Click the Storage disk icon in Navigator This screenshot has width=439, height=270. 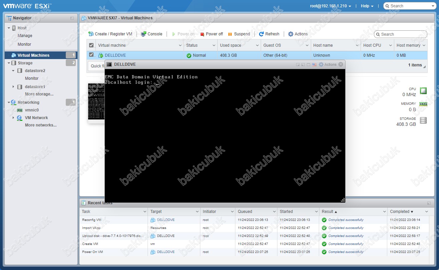(x=14, y=63)
